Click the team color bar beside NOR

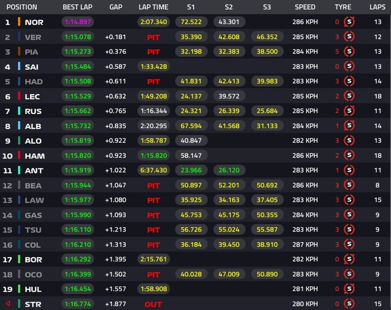[x=18, y=22]
